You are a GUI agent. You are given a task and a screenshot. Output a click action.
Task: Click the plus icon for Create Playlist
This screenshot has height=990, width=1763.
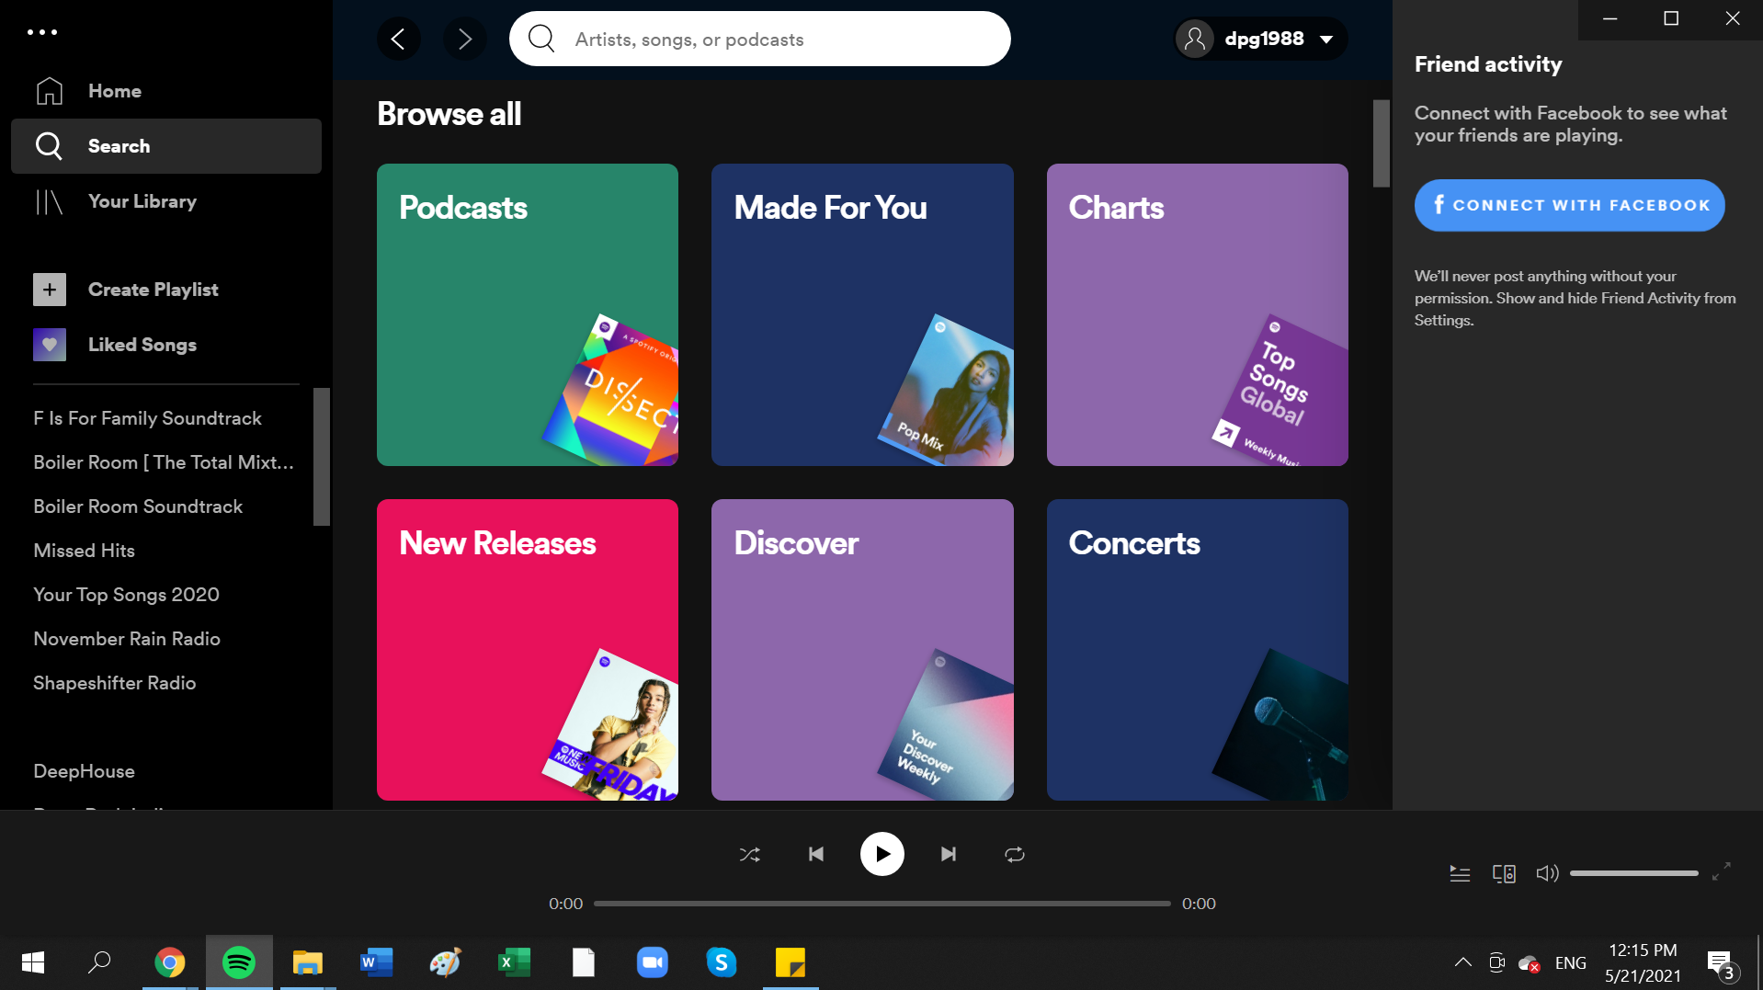point(50,290)
